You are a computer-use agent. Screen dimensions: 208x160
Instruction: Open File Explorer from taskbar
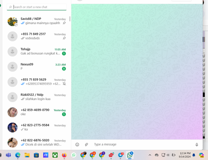(x=27, y=155)
